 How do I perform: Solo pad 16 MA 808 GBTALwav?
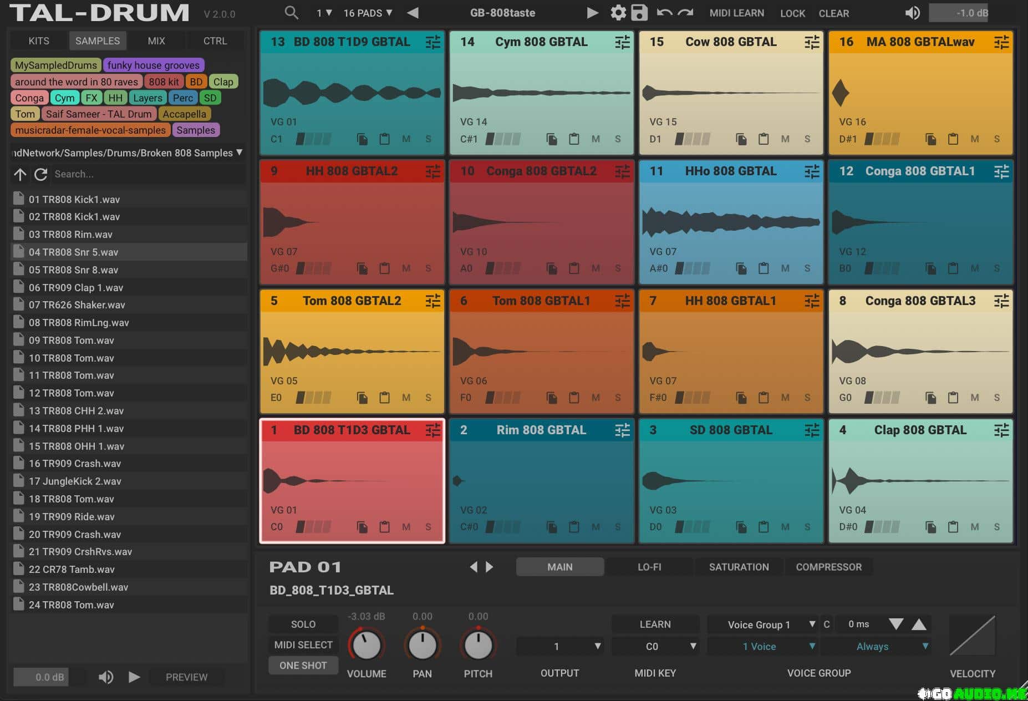point(997,139)
